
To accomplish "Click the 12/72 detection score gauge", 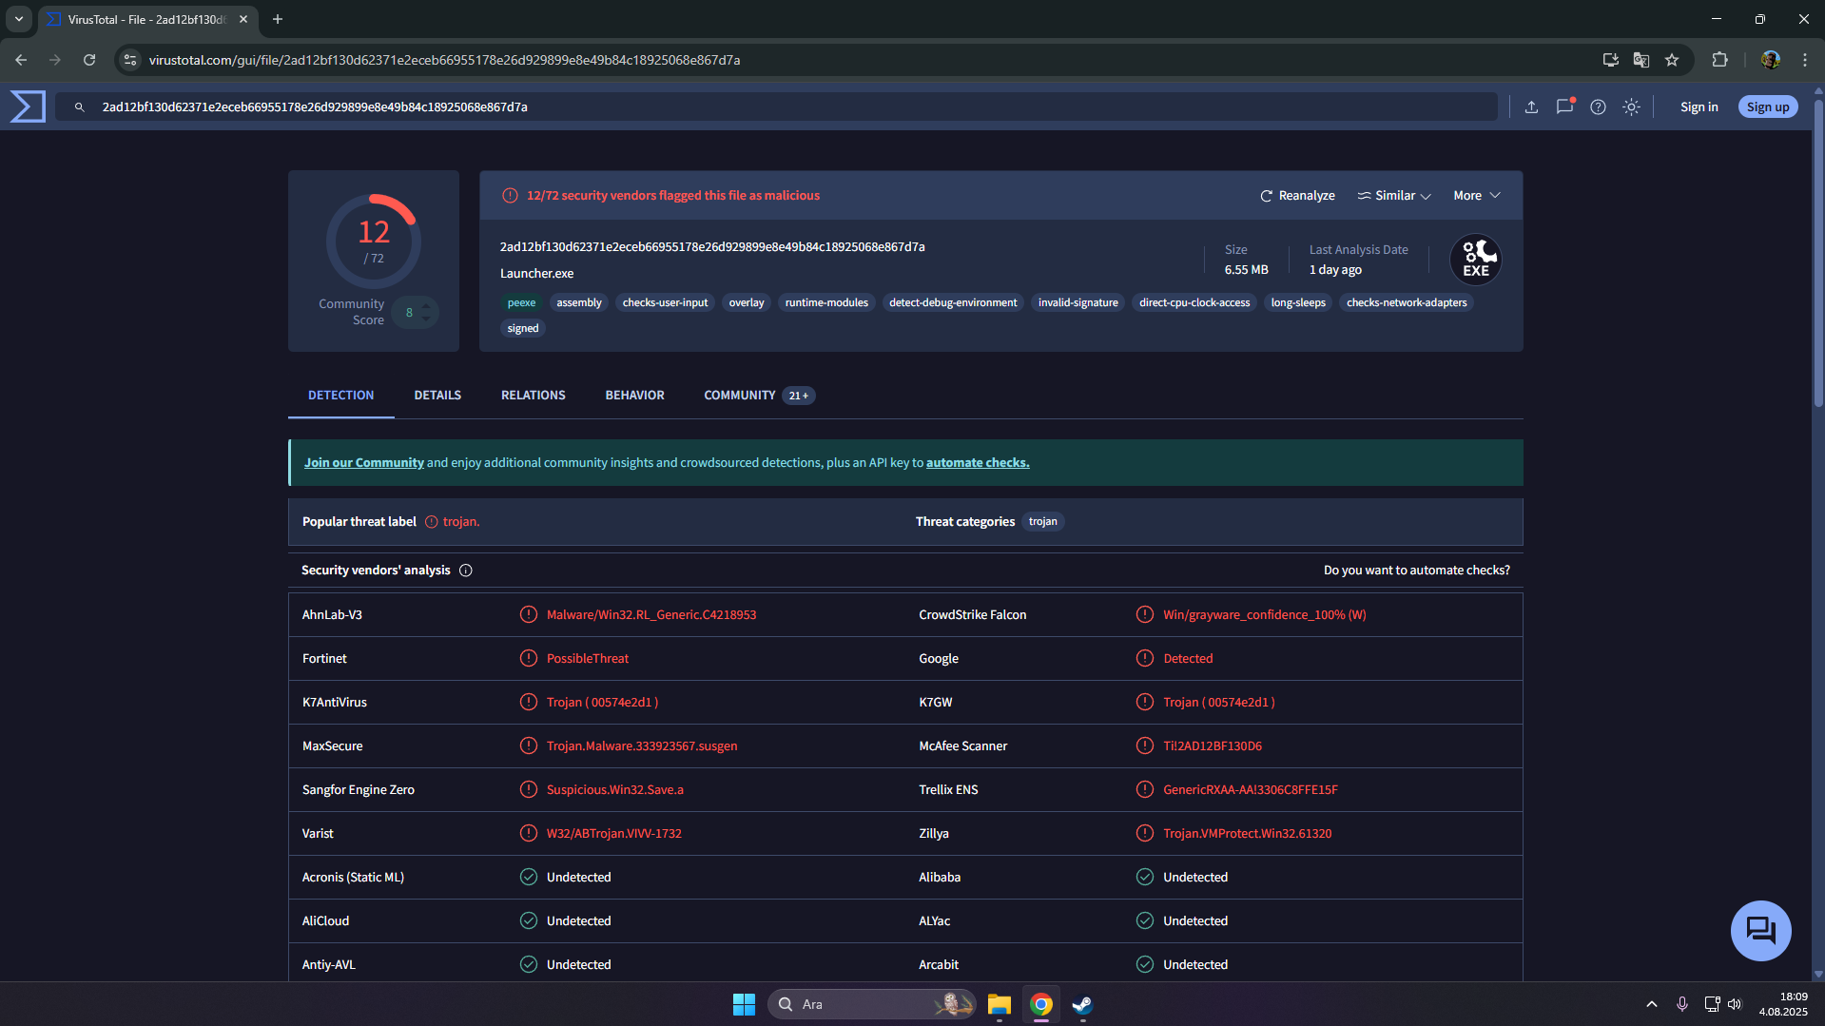I will point(374,242).
